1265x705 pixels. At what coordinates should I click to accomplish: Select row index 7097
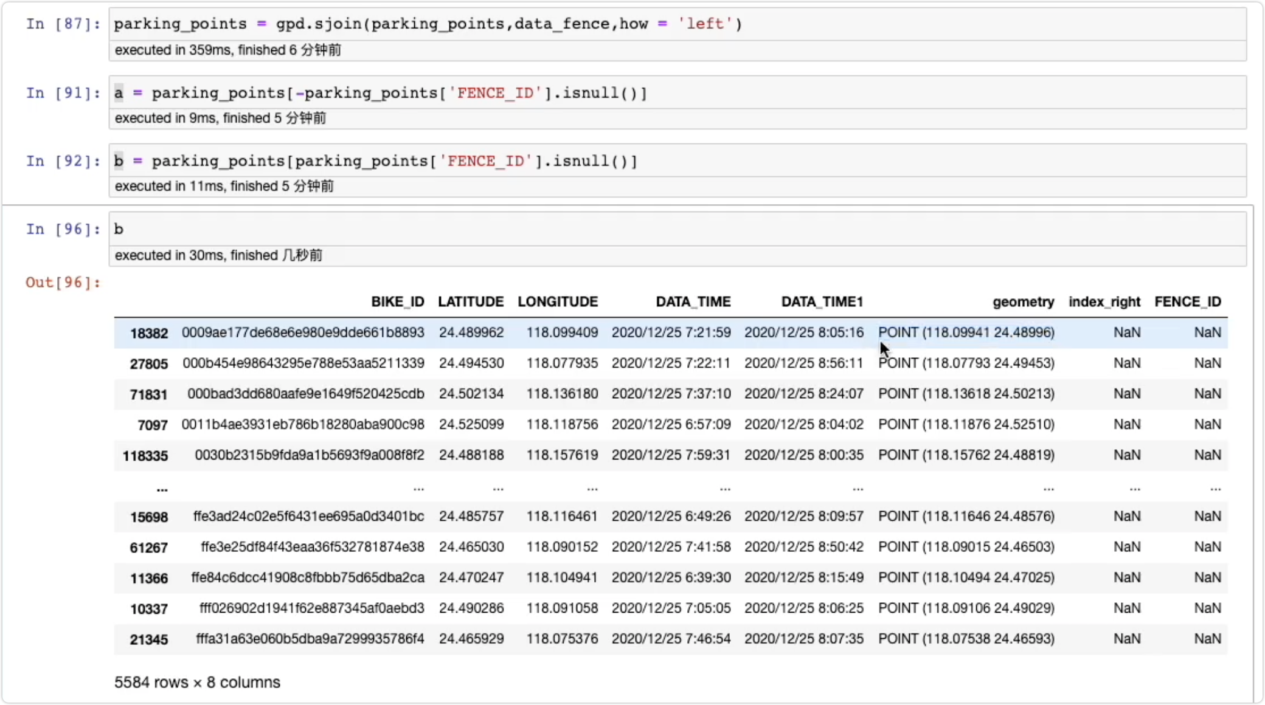[153, 425]
